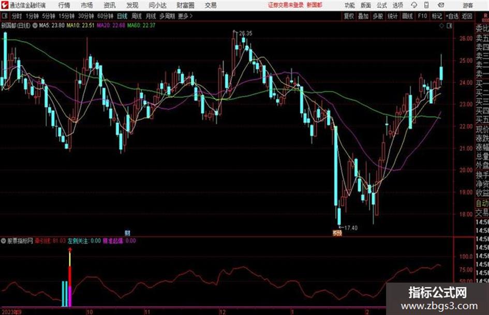The image size is (489, 315).
Task: Click the MA5: 23.80 label
Action: click(x=52, y=25)
